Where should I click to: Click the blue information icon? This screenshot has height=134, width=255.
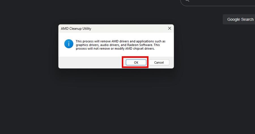(x=69, y=44)
